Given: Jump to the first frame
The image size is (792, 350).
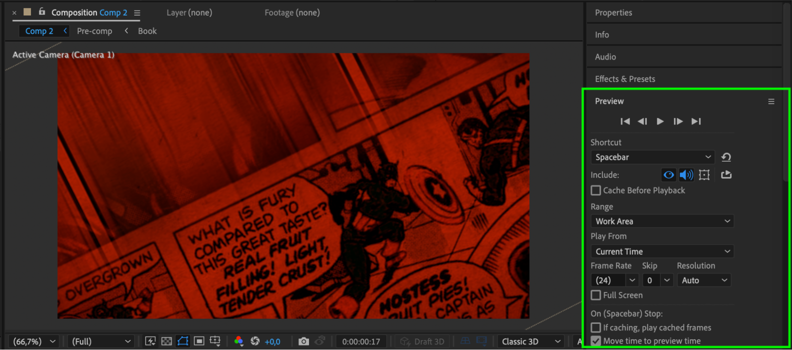Looking at the screenshot, I should click(x=625, y=121).
